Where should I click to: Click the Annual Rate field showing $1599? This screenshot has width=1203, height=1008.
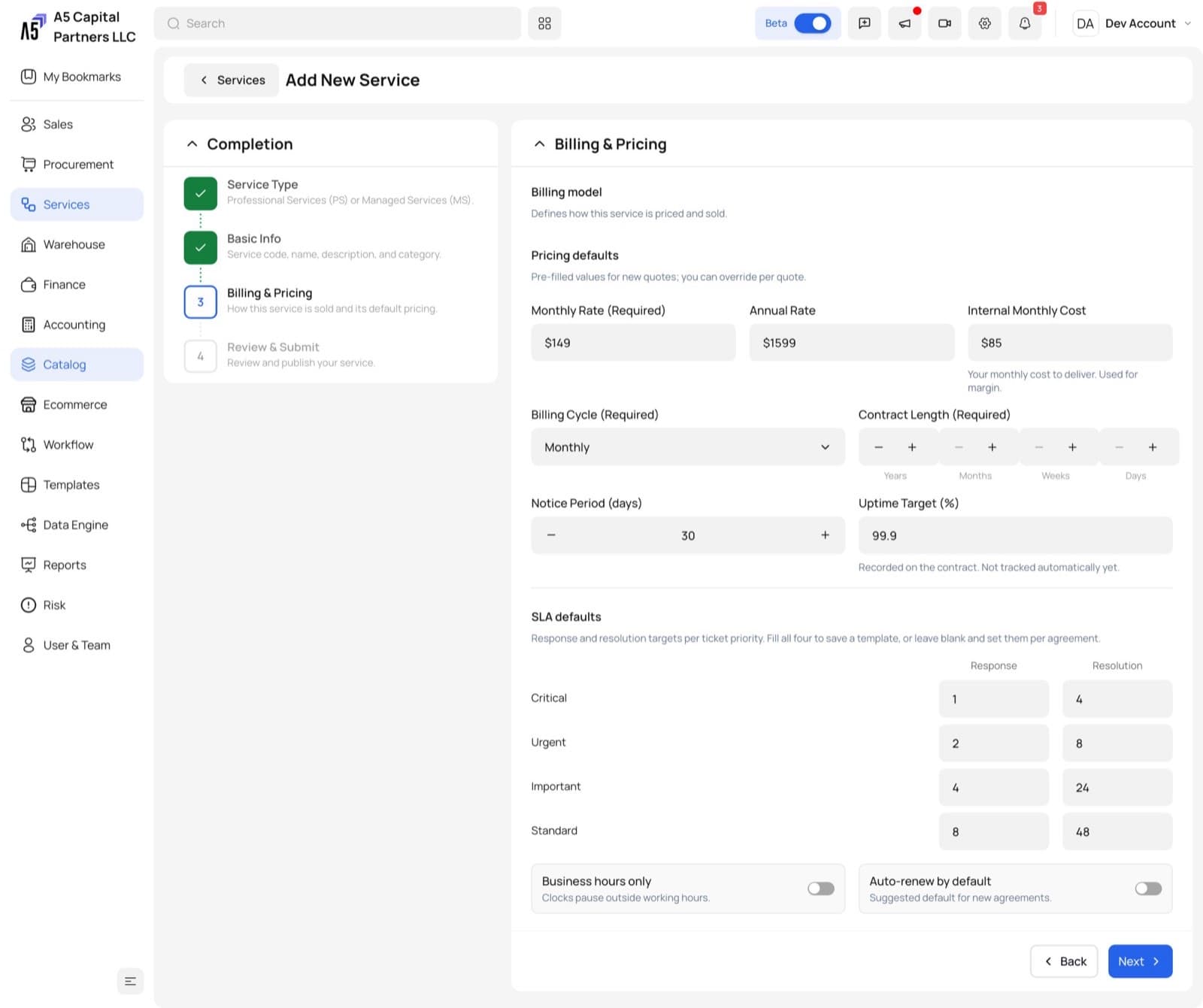[x=852, y=343]
